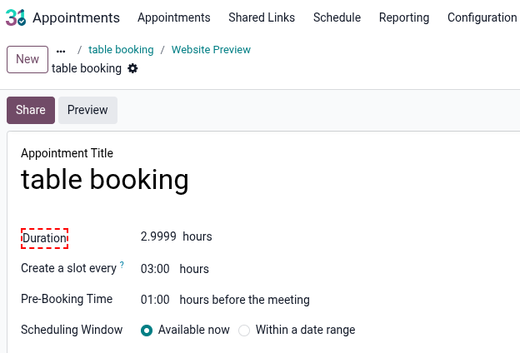Expand the Configuration menu
The height and width of the screenshot is (353, 520).
(x=482, y=17)
